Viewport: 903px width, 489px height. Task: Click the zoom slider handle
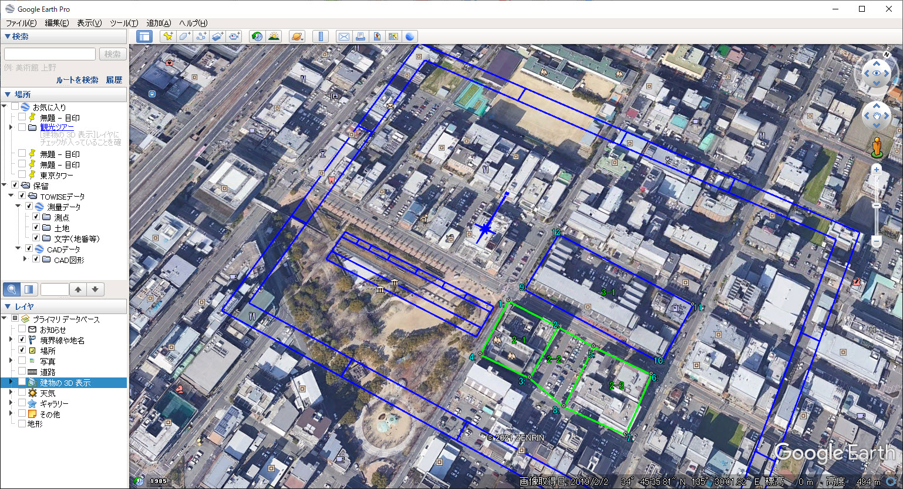click(877, 205)
